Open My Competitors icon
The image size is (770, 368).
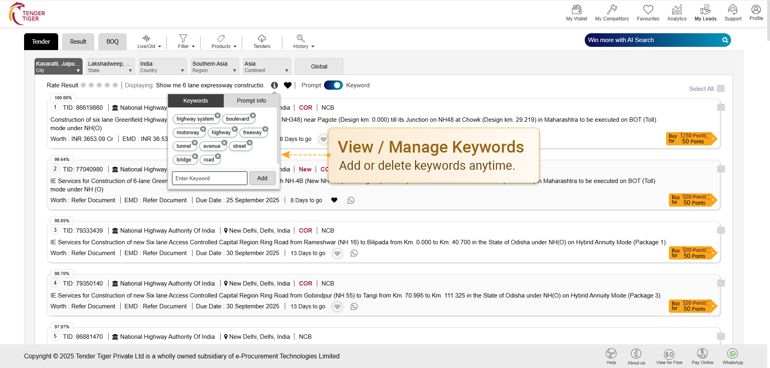tap(612, 10)
